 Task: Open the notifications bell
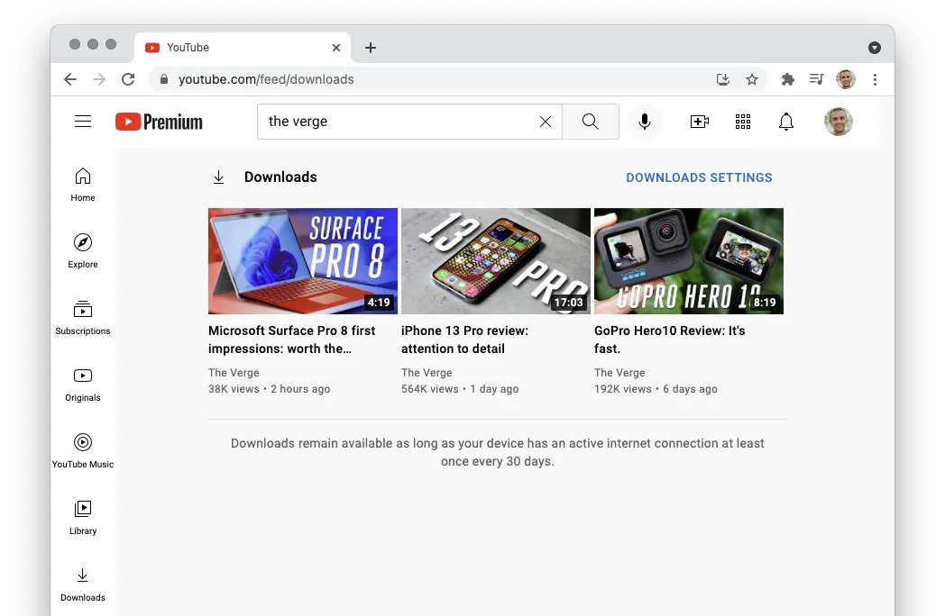[786, 122]
